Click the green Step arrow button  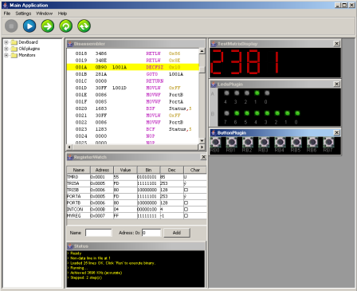pyautogui.click(x=48, y=26)
